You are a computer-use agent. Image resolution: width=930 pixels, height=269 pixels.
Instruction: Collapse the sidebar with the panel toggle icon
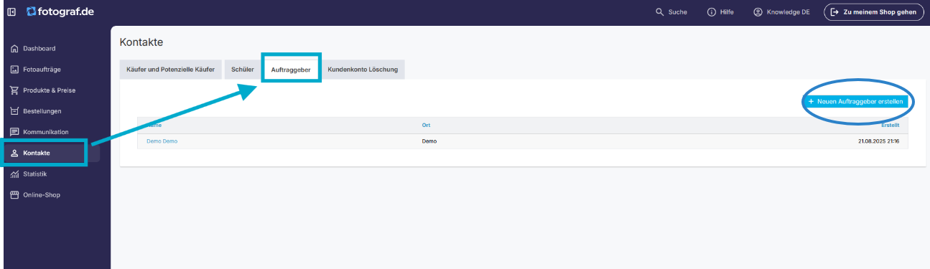(11, 11)
